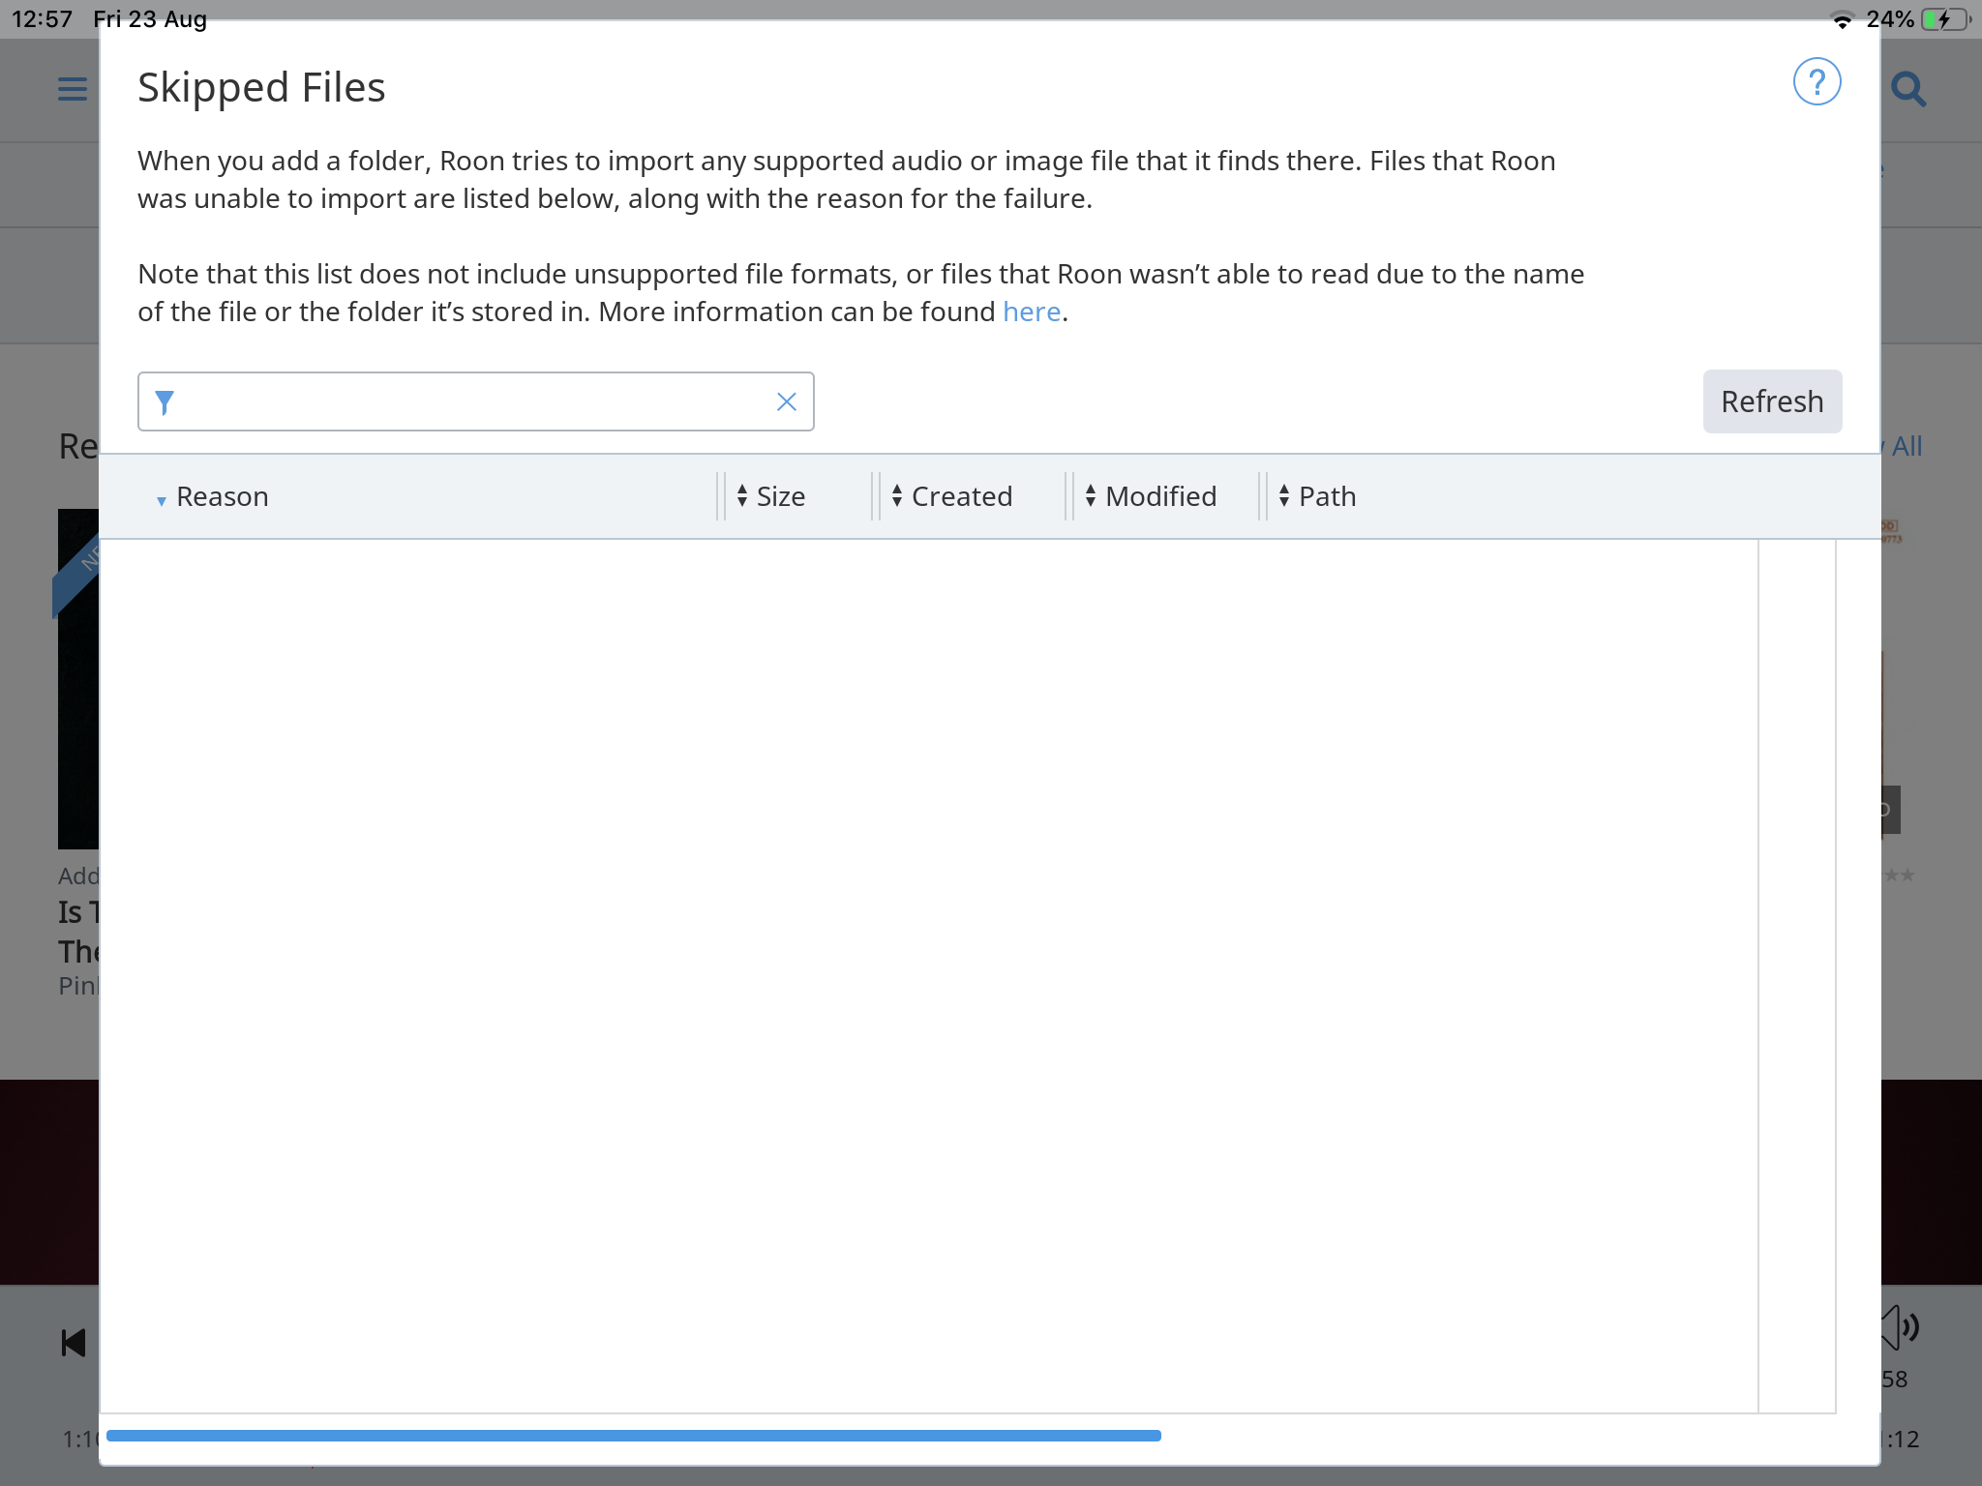Screen dimensions: 1982x1486
Task: Sort list by Size column
Action: click(780, 496)
